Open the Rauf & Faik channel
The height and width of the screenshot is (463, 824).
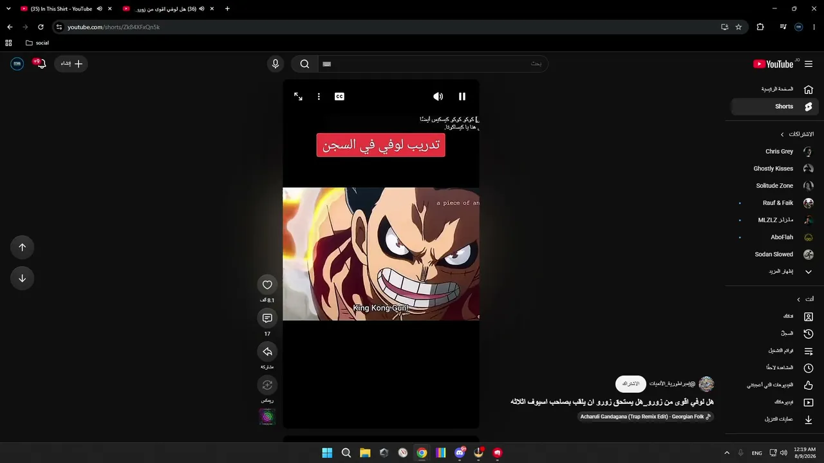(x=775, y=203)
